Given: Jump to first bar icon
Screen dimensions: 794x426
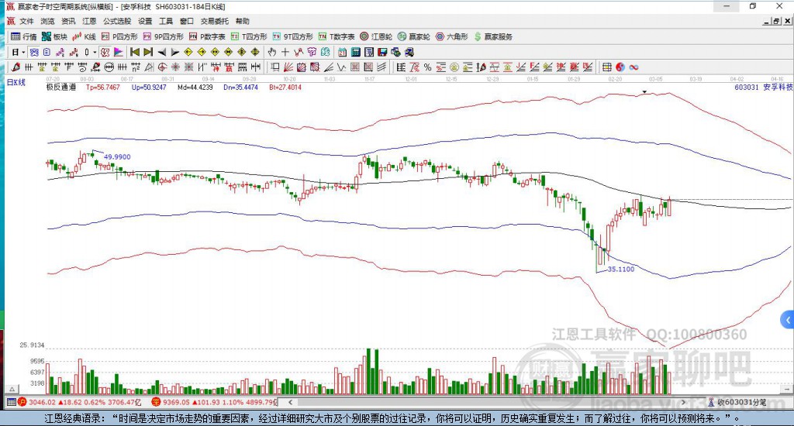Looking at the screenshot, I should click(135, 52).
